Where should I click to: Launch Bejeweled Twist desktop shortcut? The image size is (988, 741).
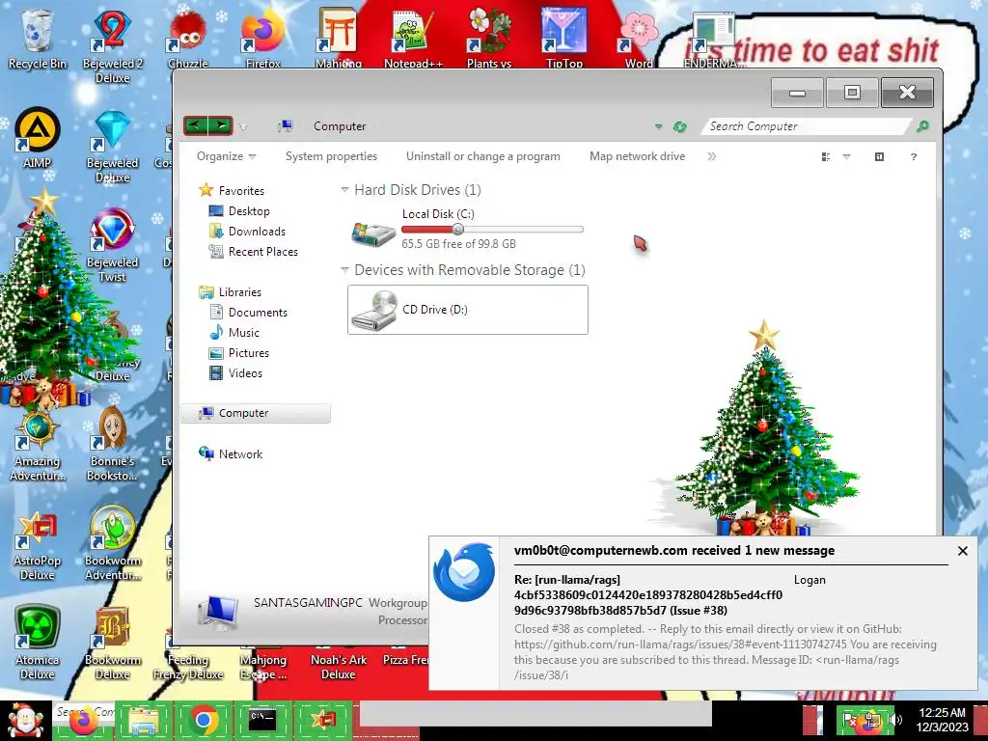pos(112,246)
